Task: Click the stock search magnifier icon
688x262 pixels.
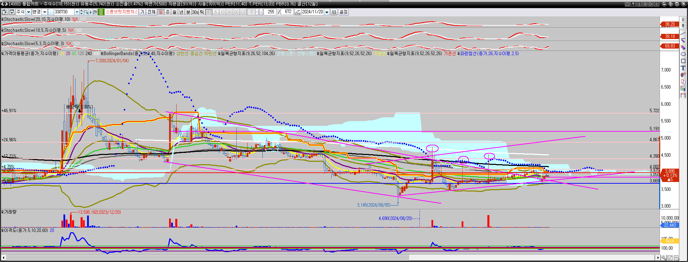Action: (x=86, y=12)
